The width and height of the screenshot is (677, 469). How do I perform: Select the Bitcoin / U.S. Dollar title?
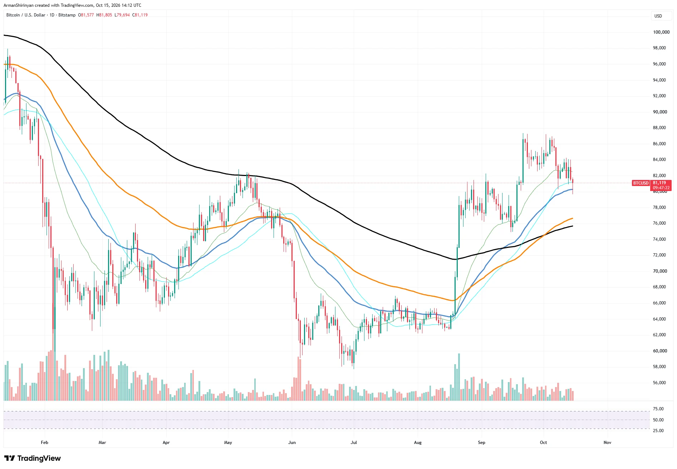click(26, 15)
